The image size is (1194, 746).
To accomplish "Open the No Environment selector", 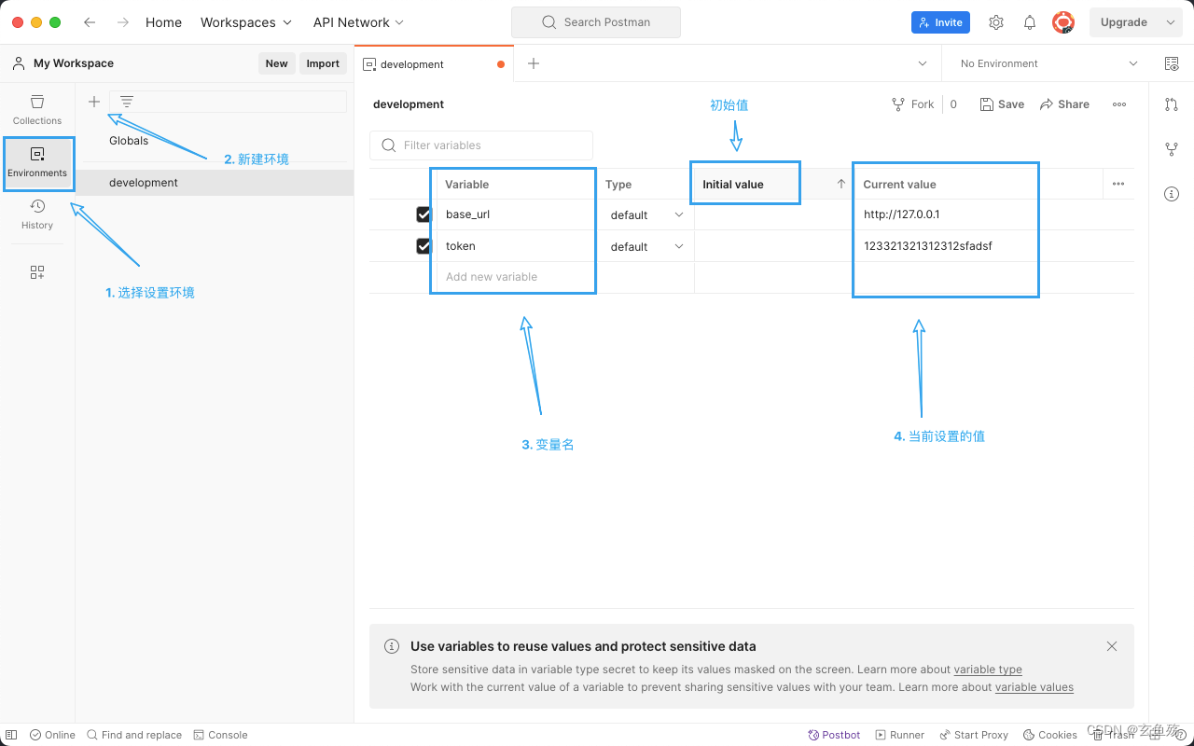I will [1048, 63].
